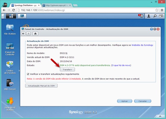
Task: Go forward in Control Panel
Action: [x=28, y=34]
